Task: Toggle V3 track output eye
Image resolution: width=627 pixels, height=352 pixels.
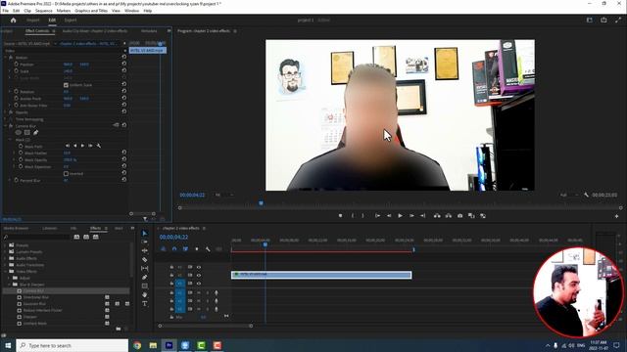Action: (x=199, y=267)
